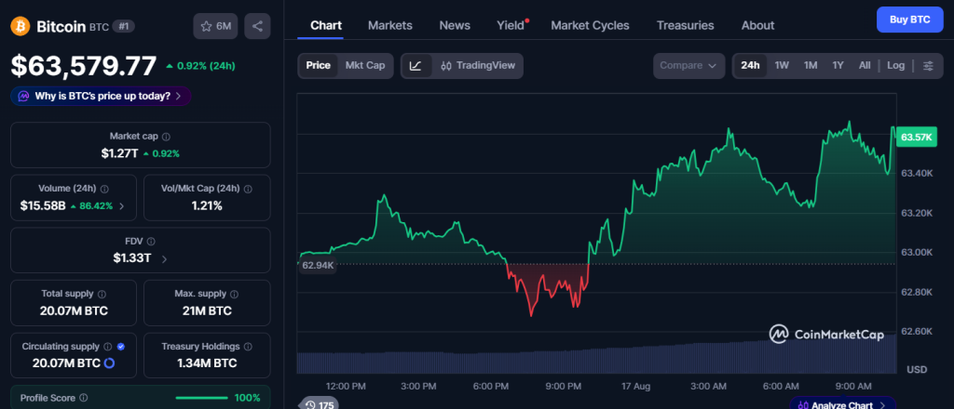Open the Yield tab
954x409 pixels.
tap(511, 25)
